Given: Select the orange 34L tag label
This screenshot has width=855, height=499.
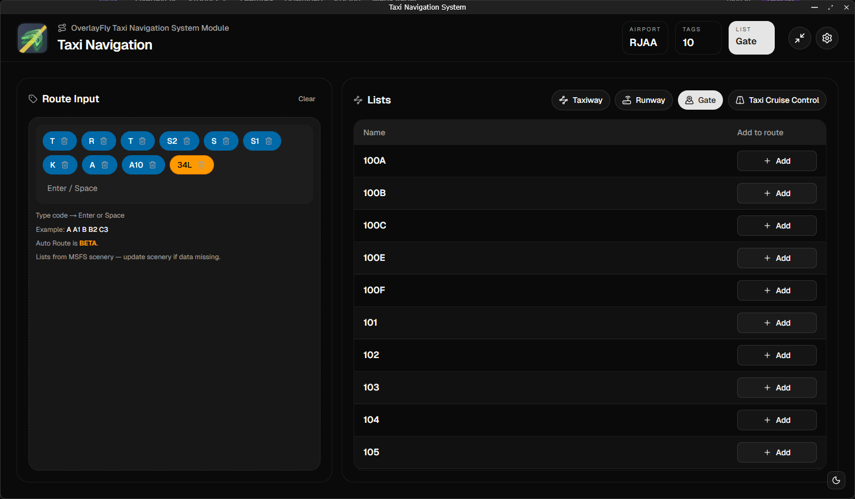Looking at the screenshot, I should coord(184,165).
